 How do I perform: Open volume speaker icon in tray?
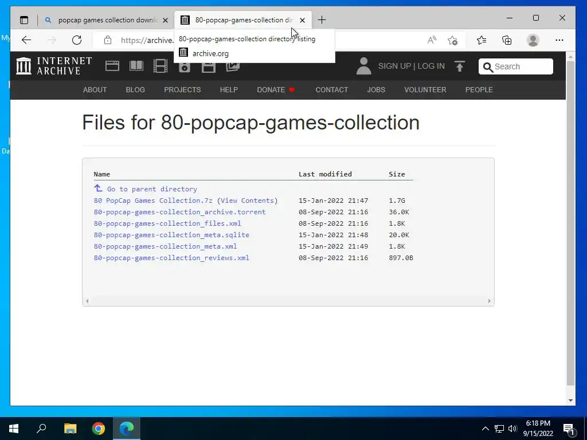pyautogui.click(x=512, y=429)
